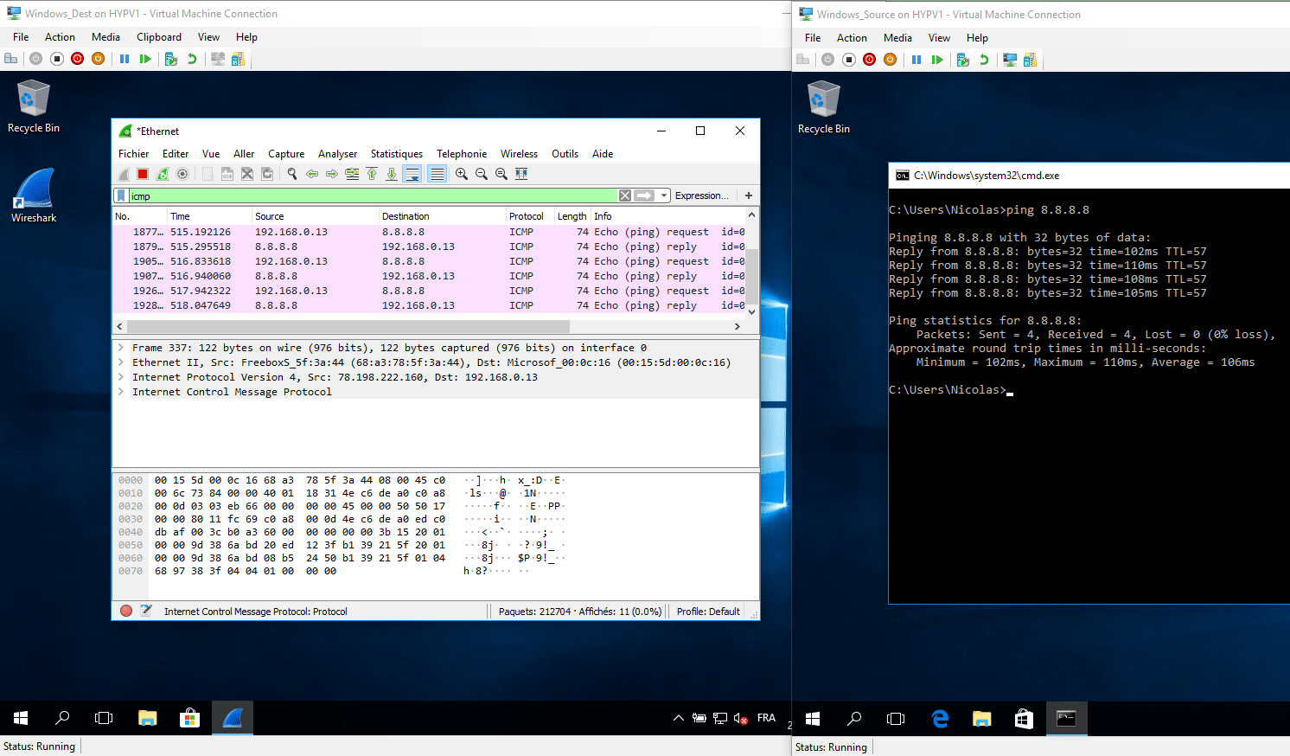Open the find packet magnifier tool
Screen dimensions: 1290x756
(x=292, y=174)
